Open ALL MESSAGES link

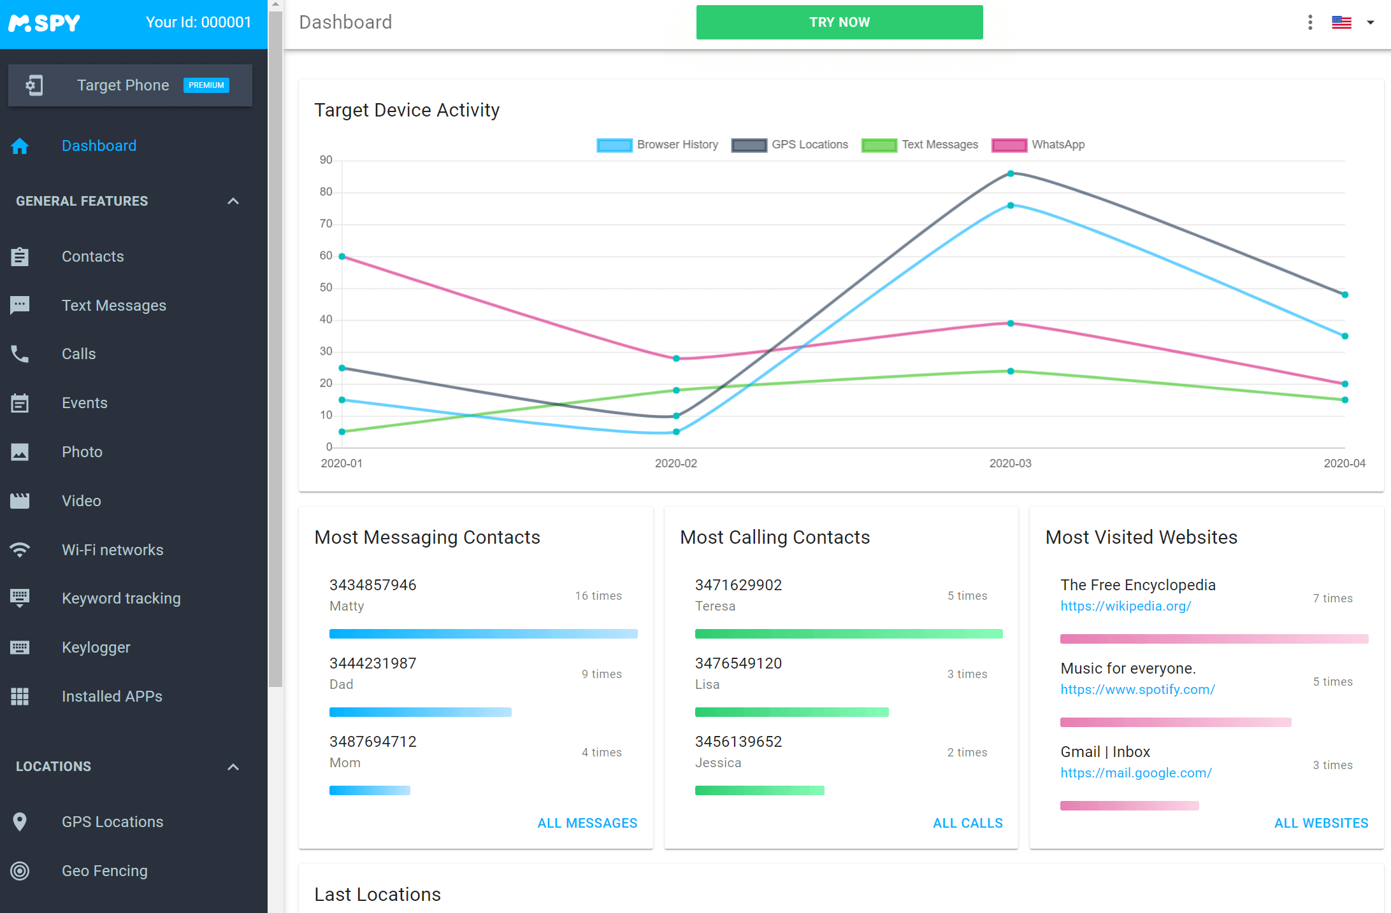tap(587, 823)
